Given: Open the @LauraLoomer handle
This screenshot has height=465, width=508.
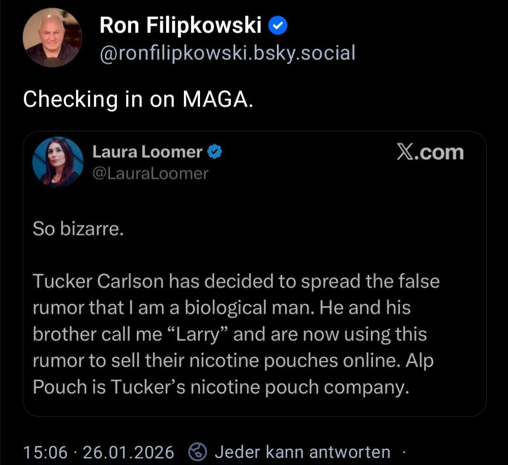Looking at the screenshot, I should (x=150, y=173).
